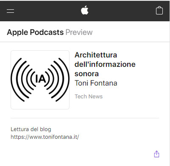Browse the Tech News category
The image size is (170, 166).
pos(89,97)
